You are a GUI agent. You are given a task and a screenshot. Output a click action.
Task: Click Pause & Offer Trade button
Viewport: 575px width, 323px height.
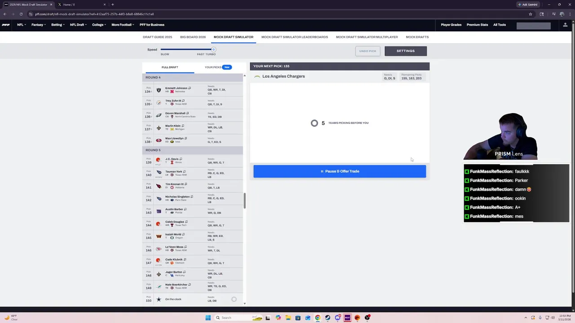(340, 171)
